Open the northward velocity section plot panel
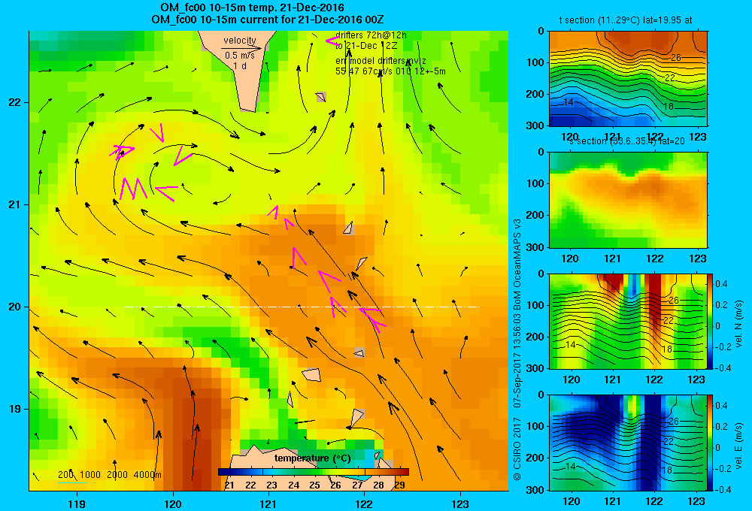752x511 pixels. 628,321
